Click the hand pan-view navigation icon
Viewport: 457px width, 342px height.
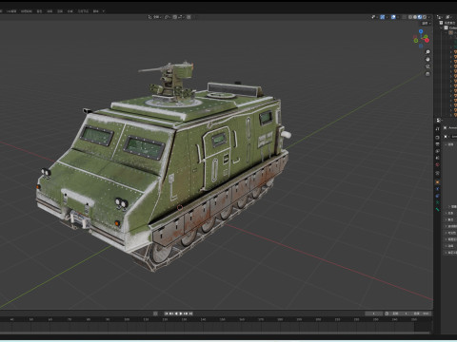coord(427,59)
